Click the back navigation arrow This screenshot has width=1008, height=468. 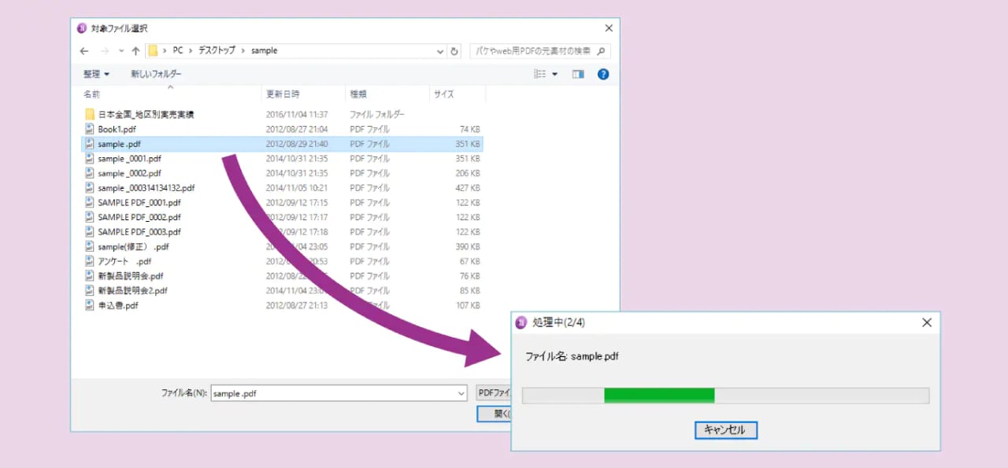[x=84, y=51]
